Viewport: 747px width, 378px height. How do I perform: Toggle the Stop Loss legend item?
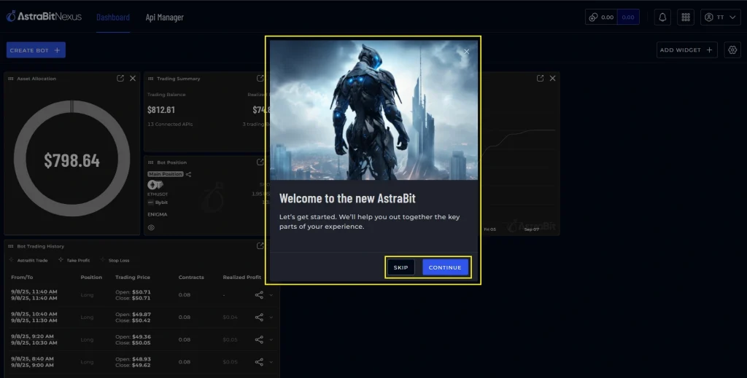click(x=115, y=261)
